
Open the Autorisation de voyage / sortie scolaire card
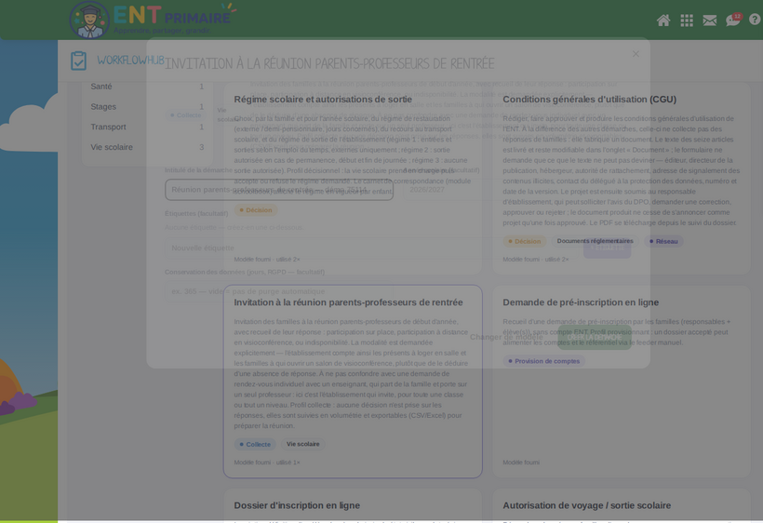click(x=622, y=505)
